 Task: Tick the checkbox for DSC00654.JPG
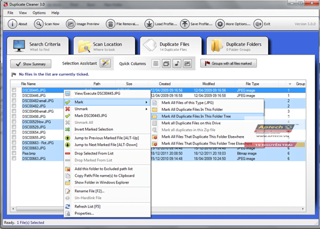tap(14, 132)
